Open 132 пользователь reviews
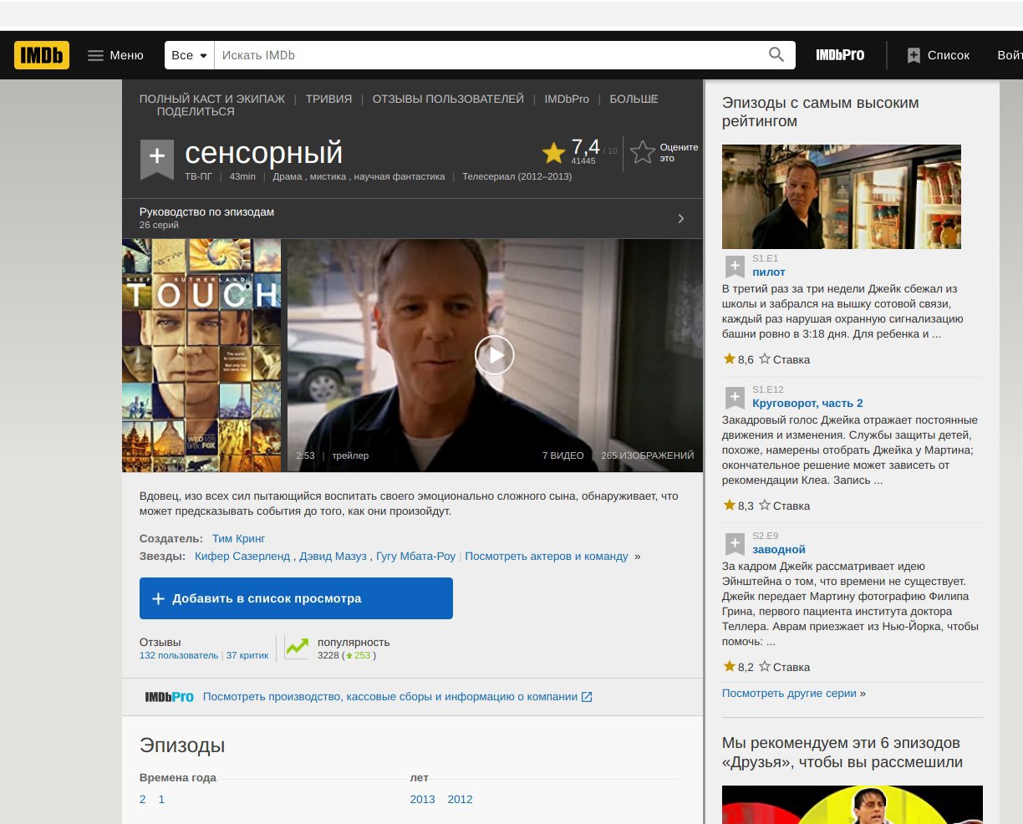This screenshot has width=1023, height=824. coord(179,655)
